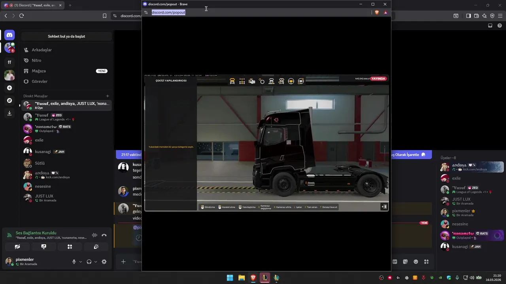Open Discord help question mark icon
The image size is (506, 284).
(x=500, y=26)
